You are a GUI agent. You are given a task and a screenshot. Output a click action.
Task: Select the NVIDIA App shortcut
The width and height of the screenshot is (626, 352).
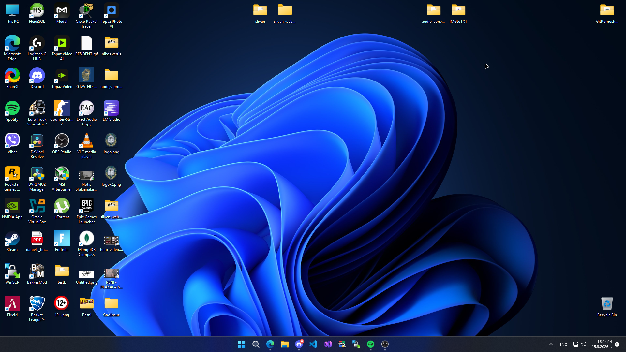(12, 209)
